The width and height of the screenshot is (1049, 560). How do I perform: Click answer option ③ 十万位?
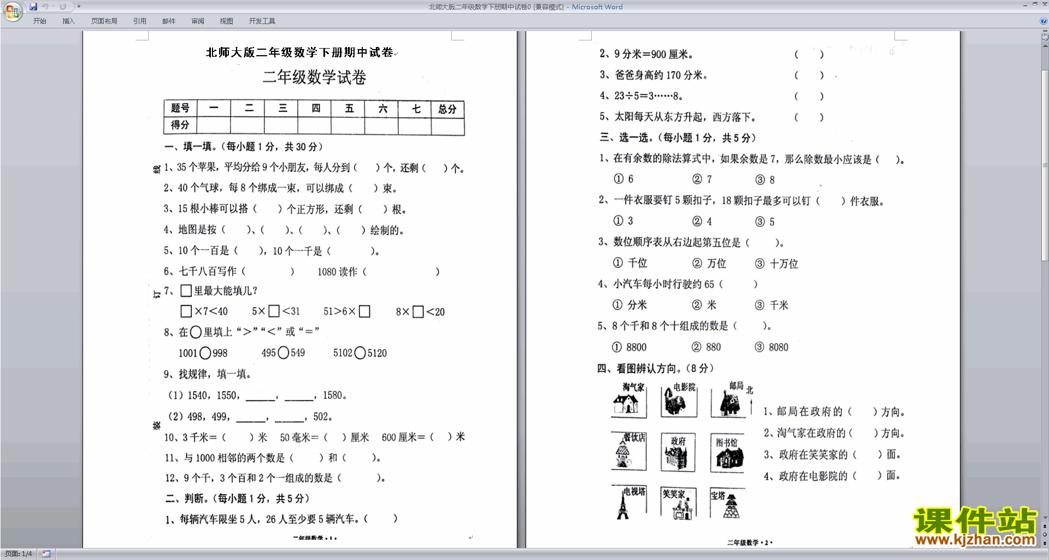776,264
